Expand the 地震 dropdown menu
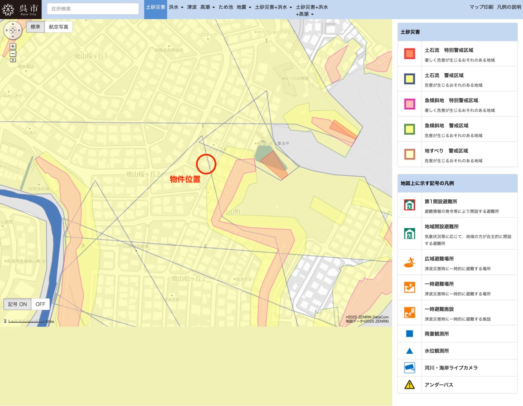Image resolution: width=523 pixels, height=406 pixels. pos(244,7)
